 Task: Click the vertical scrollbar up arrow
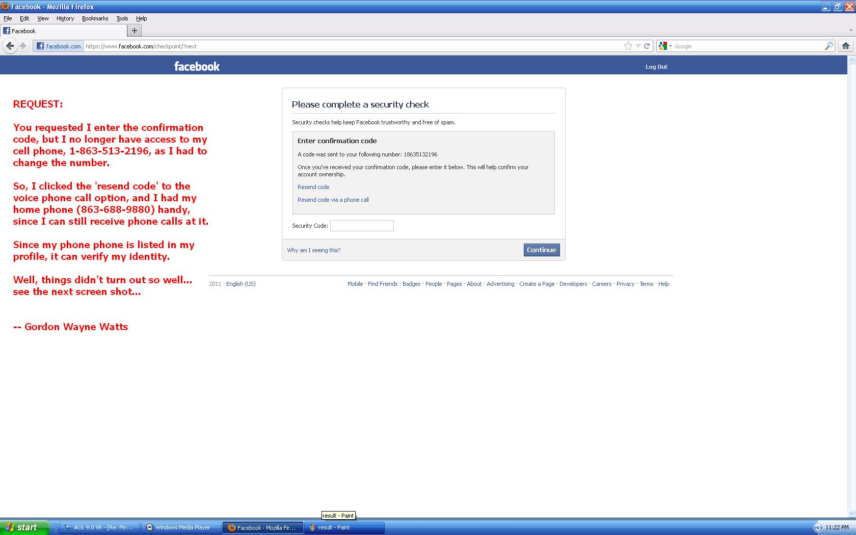click(851, 60)
